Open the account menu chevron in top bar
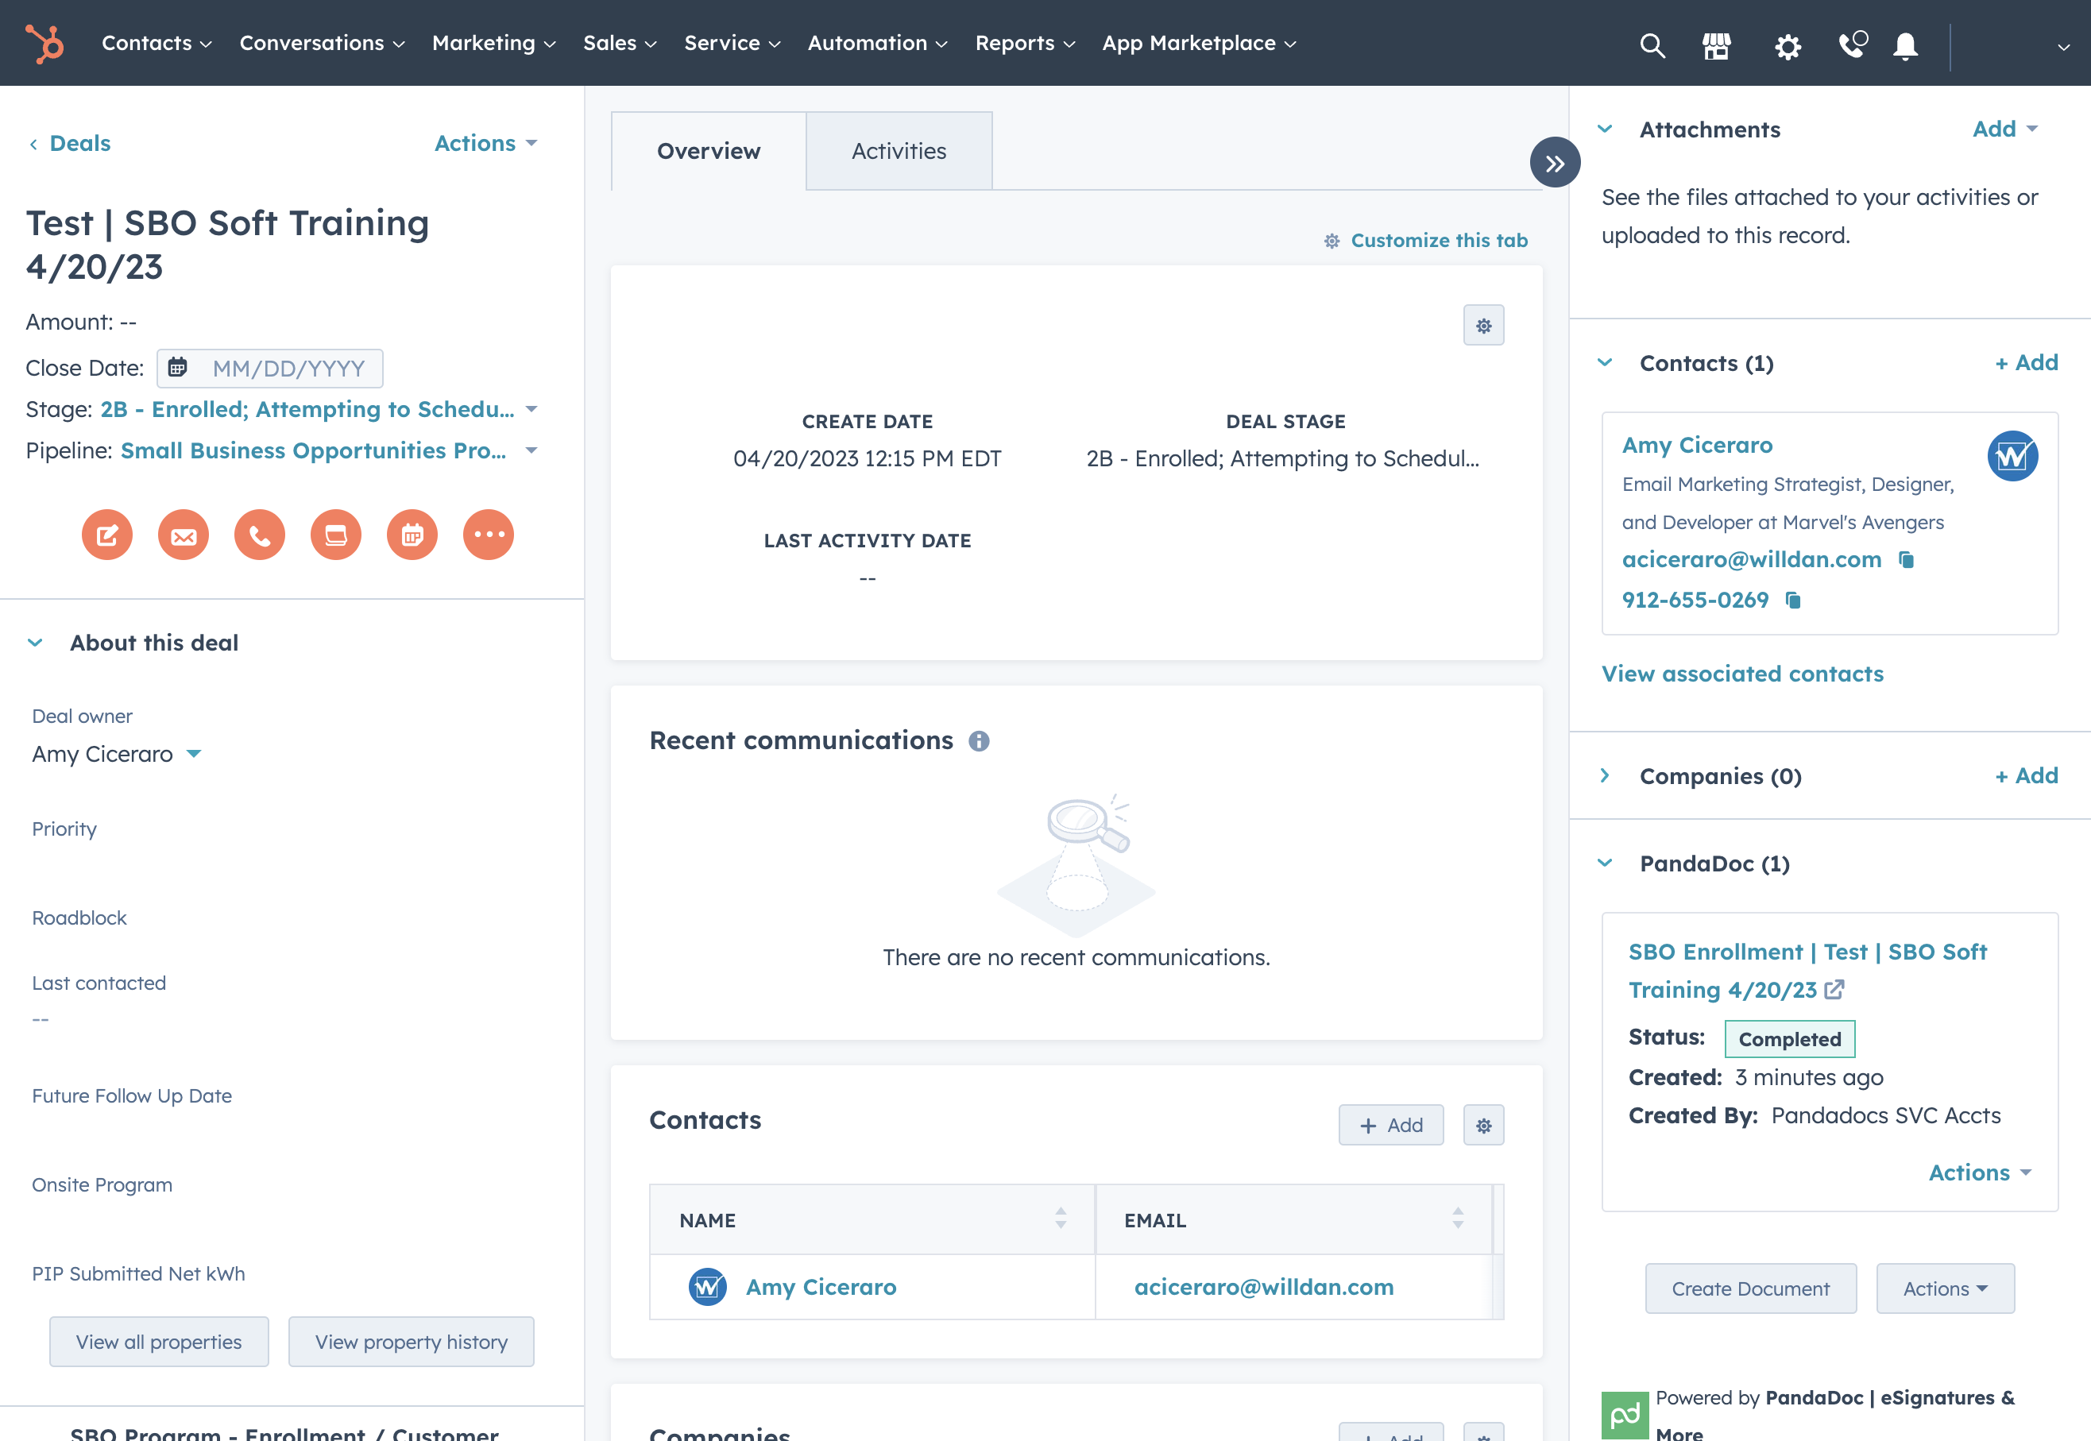This screenshot has width=2091, height=1441. click(2063, 47)
